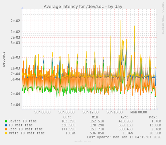This screenshot has height=145, width=166.
Task: Click the blue IO Wait time swatch
Action: [x=6, y=125]
